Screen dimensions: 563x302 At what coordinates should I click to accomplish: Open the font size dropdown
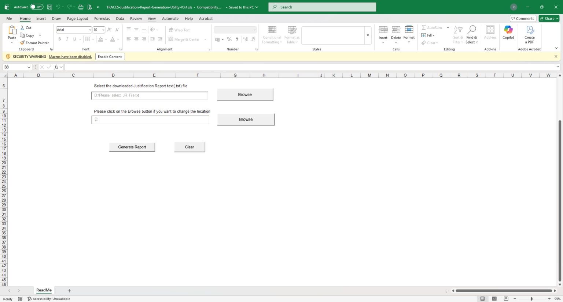pyautogui.click(x=103, y=30)
